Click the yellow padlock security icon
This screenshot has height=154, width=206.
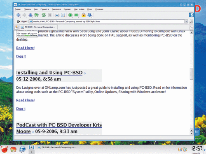pyautogui.click(x=83, y=15)
